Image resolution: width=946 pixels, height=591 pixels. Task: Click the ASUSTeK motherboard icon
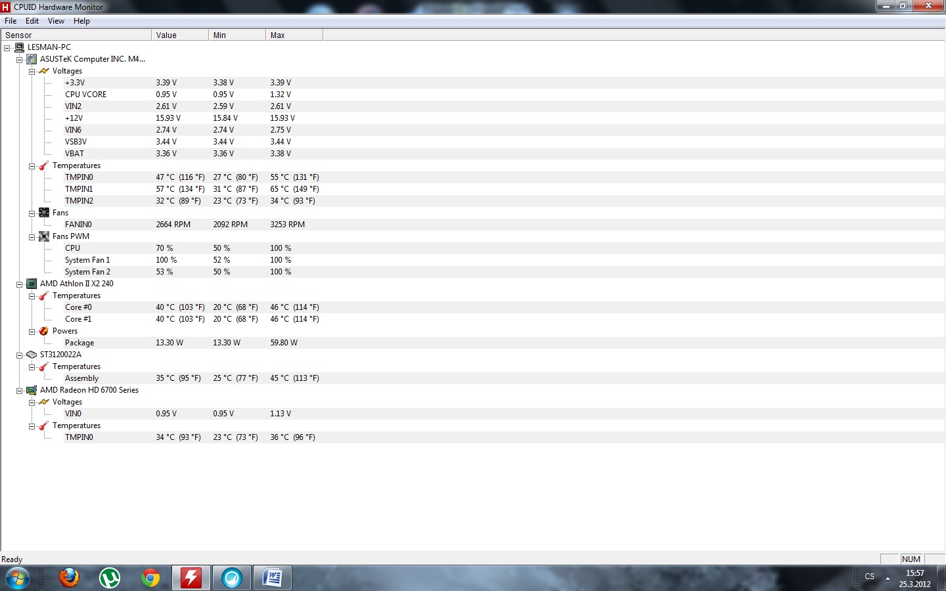[x=32, y=59]
